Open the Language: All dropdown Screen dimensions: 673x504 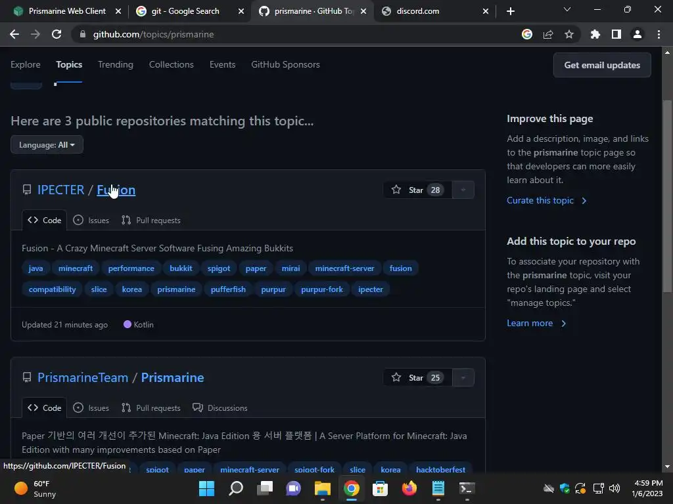[x=47, y=145]
